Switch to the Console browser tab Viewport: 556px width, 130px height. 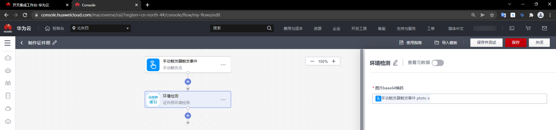point(106,5)
